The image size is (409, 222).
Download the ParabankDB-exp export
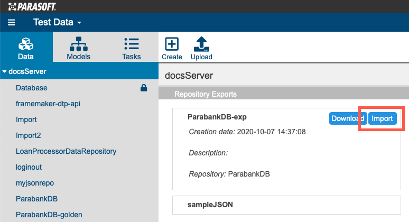pos(348,118)
